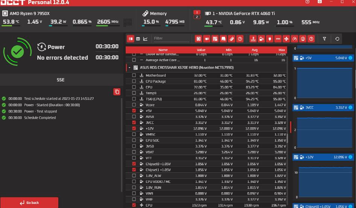Copy the test log to clipboard
The image size is (356, 208).
pos(117,92)
